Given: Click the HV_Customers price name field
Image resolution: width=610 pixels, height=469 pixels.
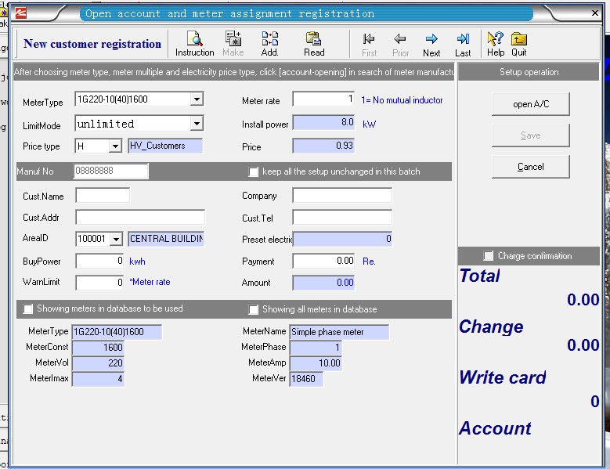Looking at the screenshot, I should coord(165,146).
